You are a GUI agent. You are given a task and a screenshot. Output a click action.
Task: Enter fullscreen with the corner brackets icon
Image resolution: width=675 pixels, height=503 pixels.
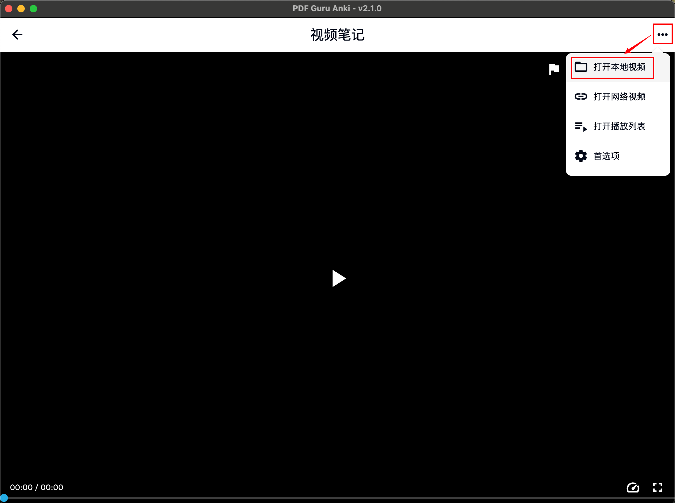(658, 488)
